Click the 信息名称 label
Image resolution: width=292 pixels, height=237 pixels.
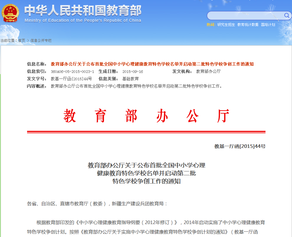click(x=37, y=64)
